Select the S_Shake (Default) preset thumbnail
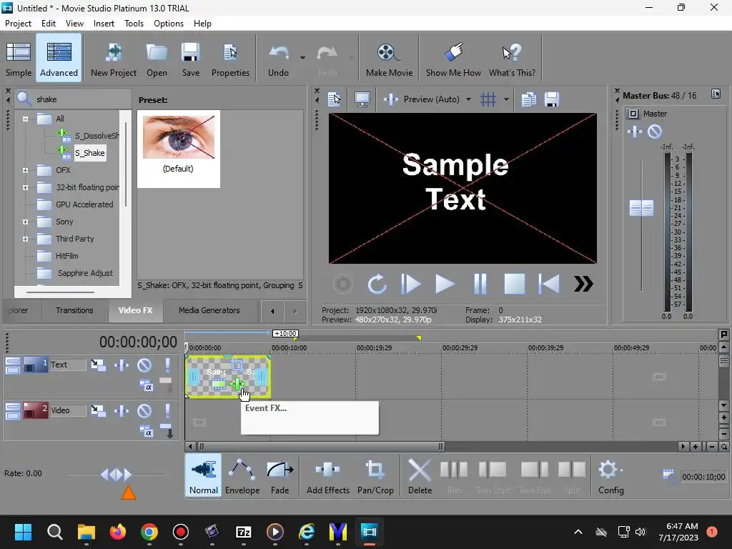The width and height of the screenshot is (732, 549). pyautogui.click(x=178, y=149)
